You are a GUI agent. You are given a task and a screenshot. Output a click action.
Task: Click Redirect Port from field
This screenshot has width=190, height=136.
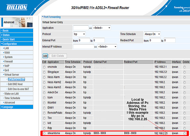tap(155, 40)
